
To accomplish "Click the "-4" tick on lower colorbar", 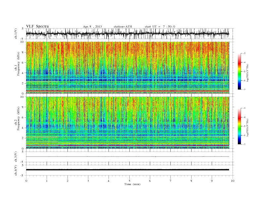I will [x=244, y=117].
